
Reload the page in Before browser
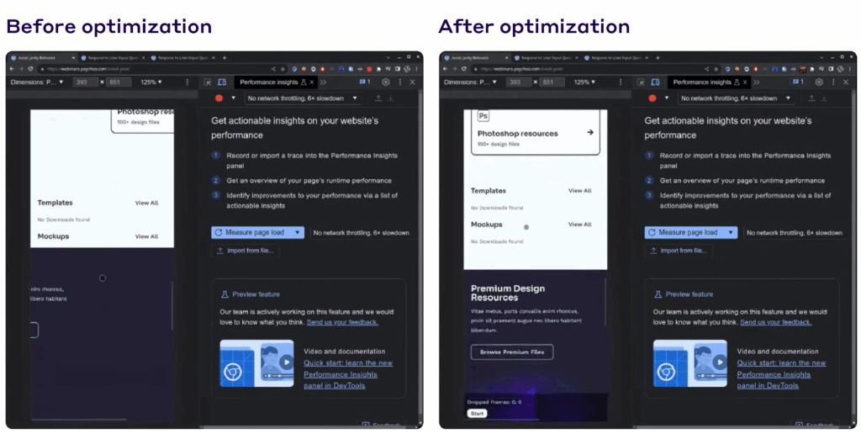tap(30, 69)
